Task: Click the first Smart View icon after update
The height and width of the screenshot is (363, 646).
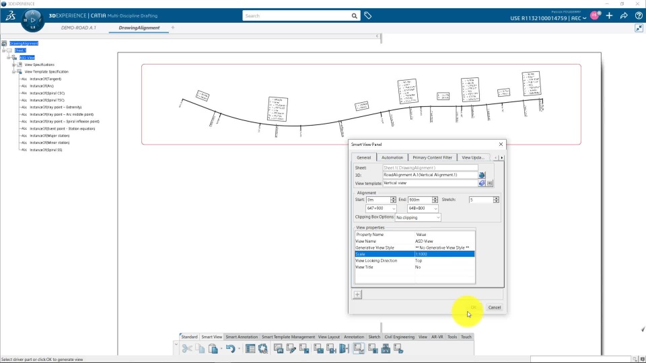Action: (279, 349)
